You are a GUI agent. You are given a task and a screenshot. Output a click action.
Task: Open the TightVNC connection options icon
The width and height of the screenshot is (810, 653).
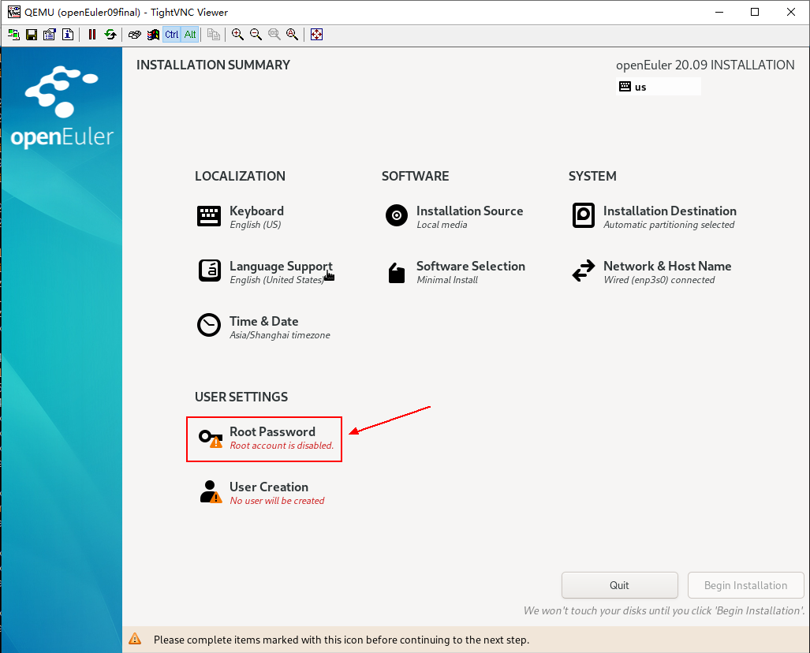click(50, 35)
